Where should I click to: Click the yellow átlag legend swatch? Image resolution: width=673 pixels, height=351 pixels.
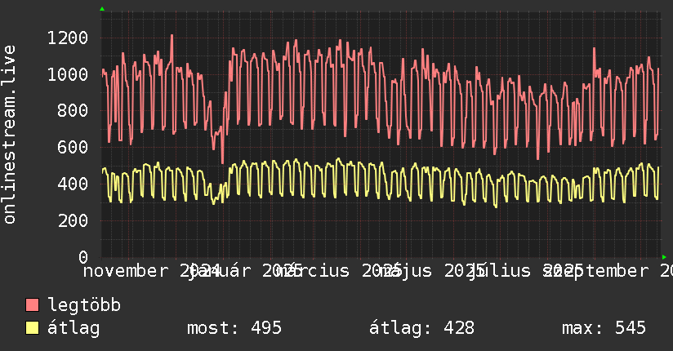(32, 328)
